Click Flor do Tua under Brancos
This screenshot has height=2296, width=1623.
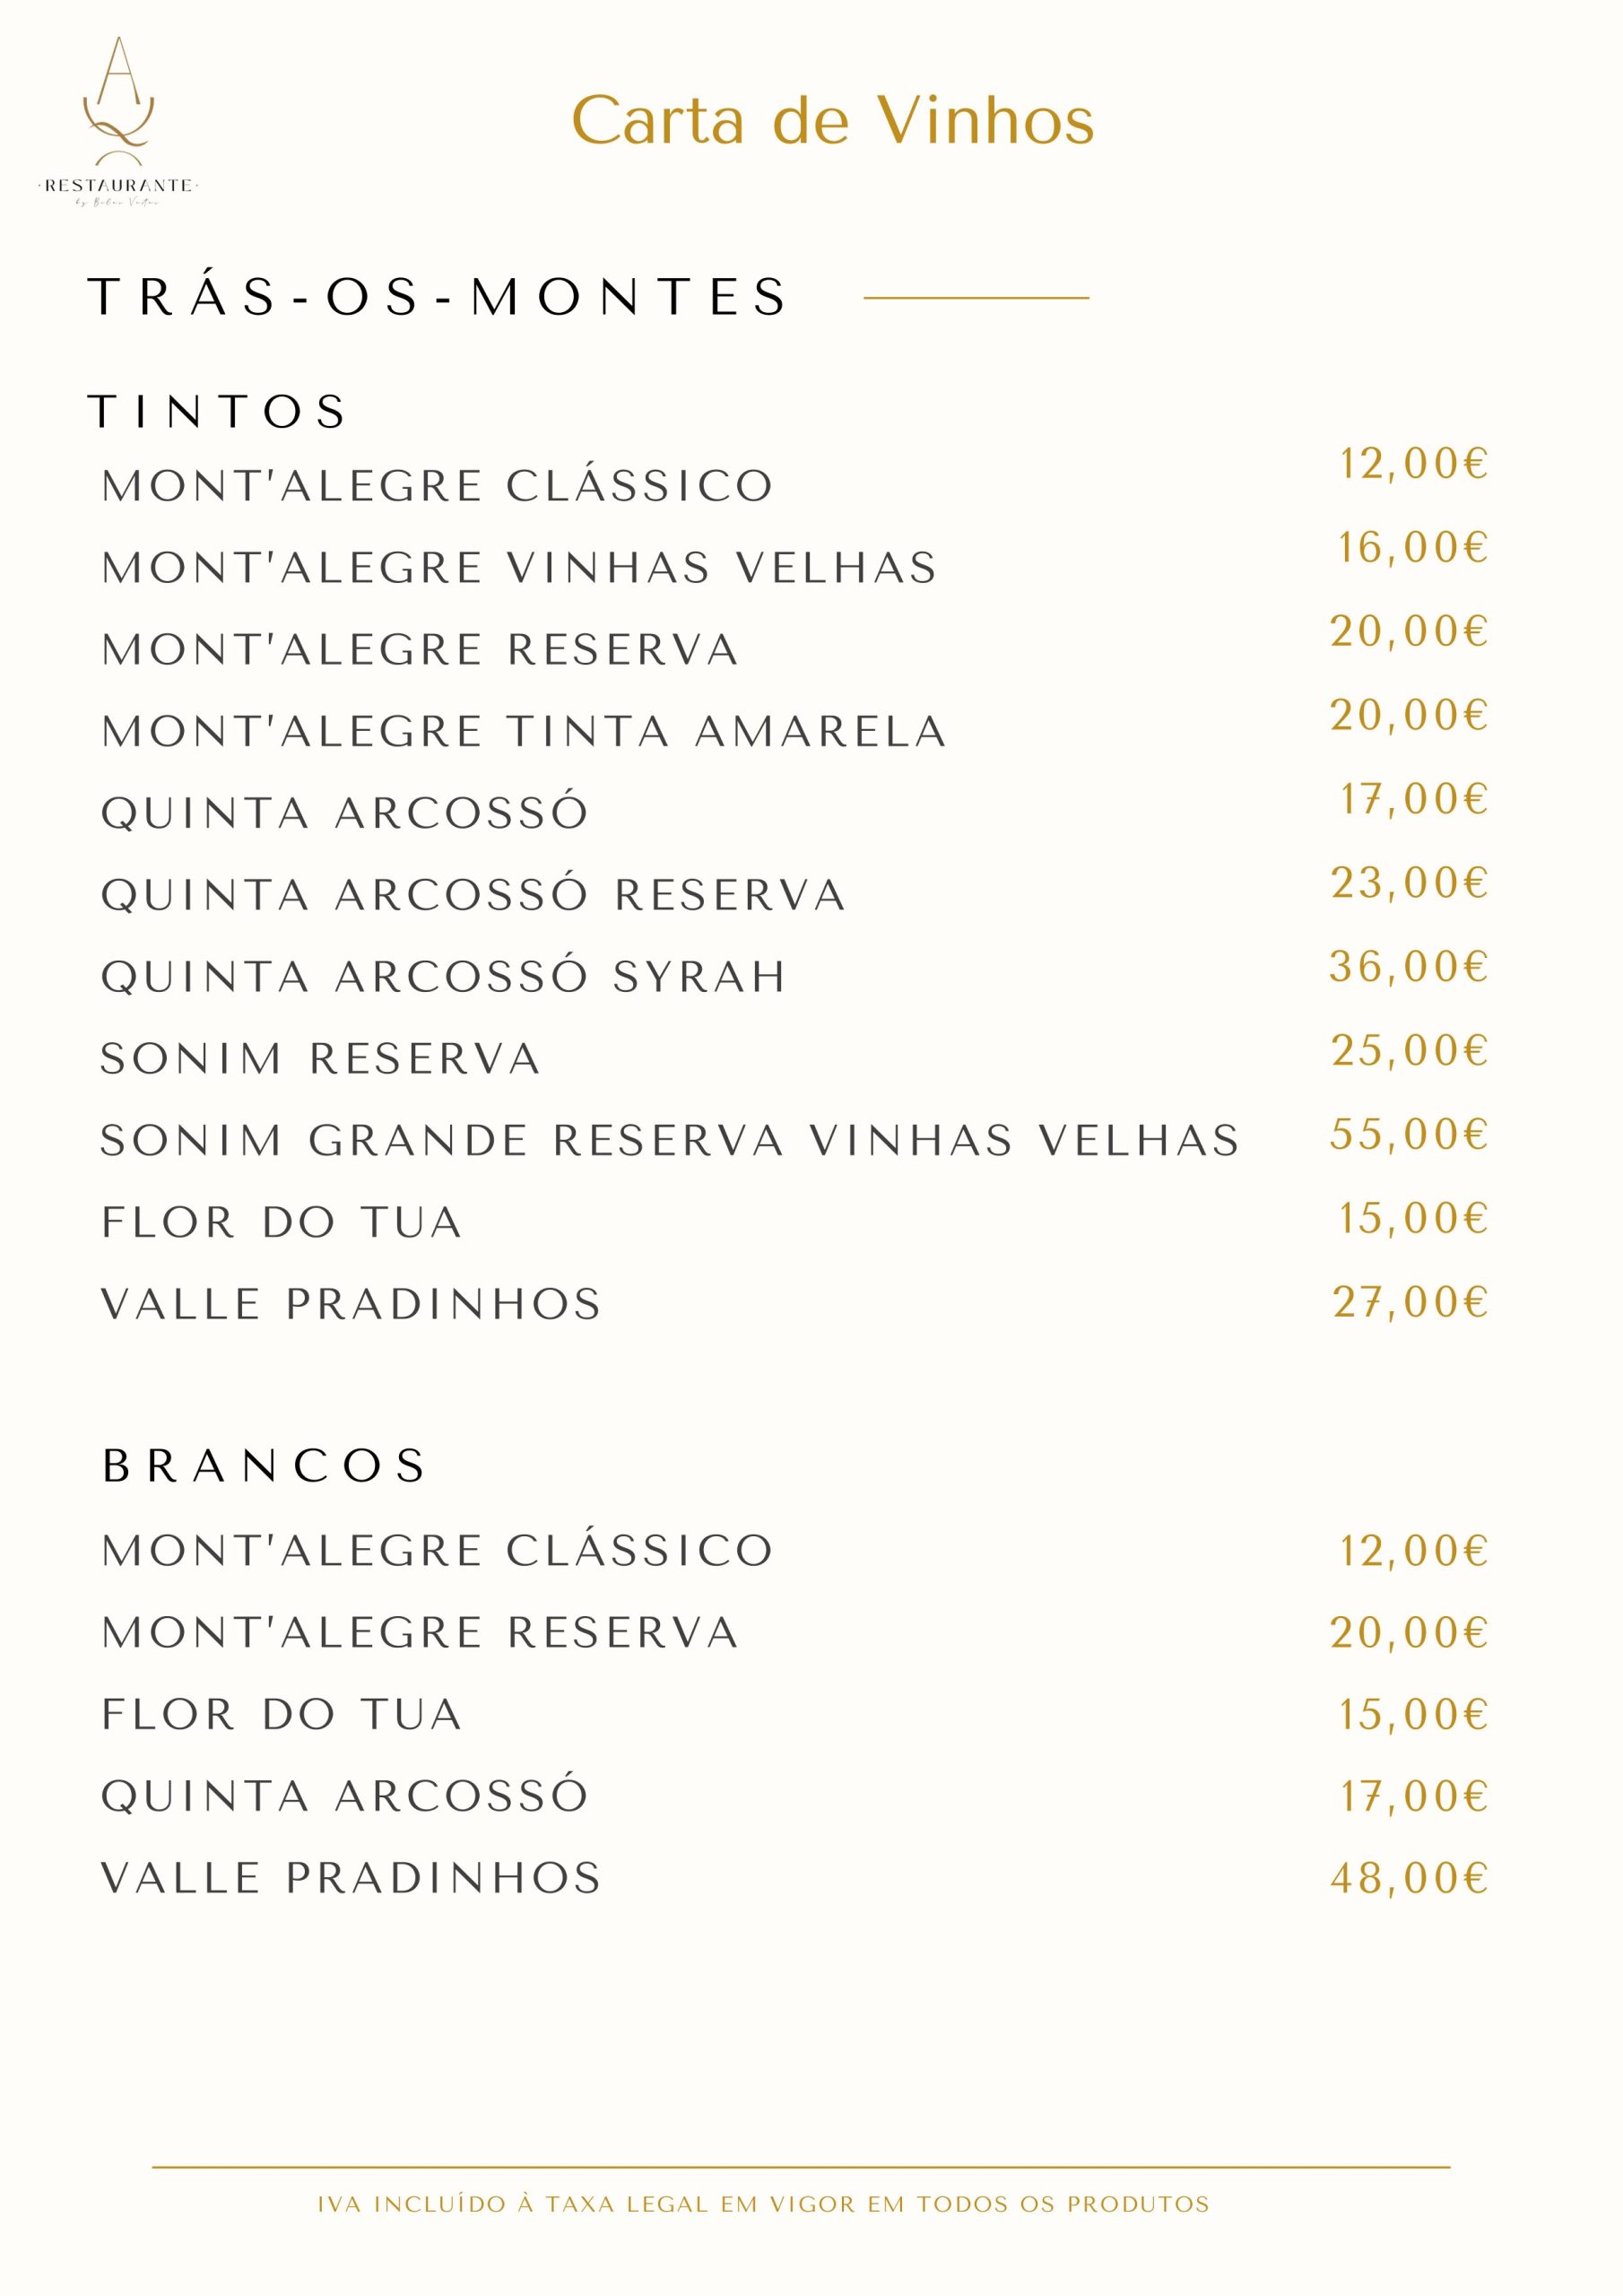[x=282, y=1714]
